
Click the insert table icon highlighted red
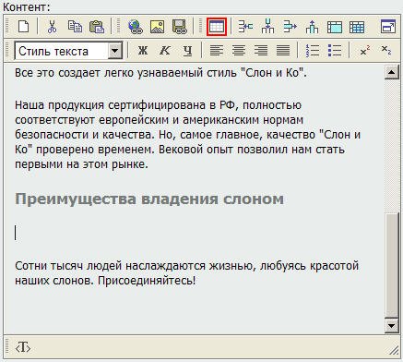[x=217, y=27]
